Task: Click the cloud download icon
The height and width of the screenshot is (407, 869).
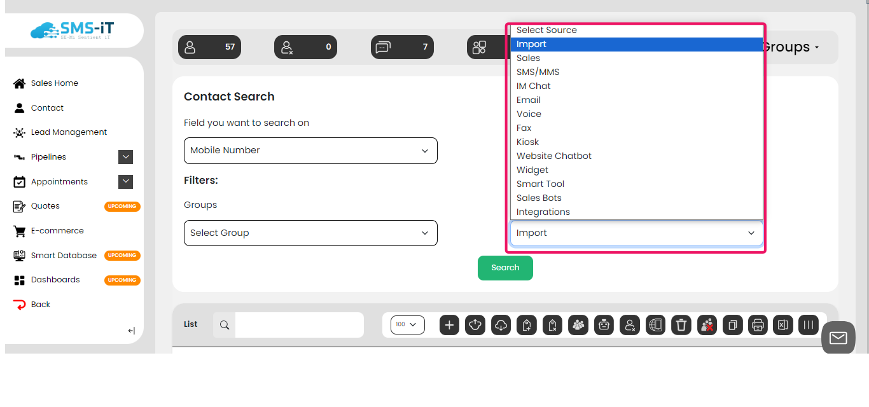Action: tap(501, 325)
